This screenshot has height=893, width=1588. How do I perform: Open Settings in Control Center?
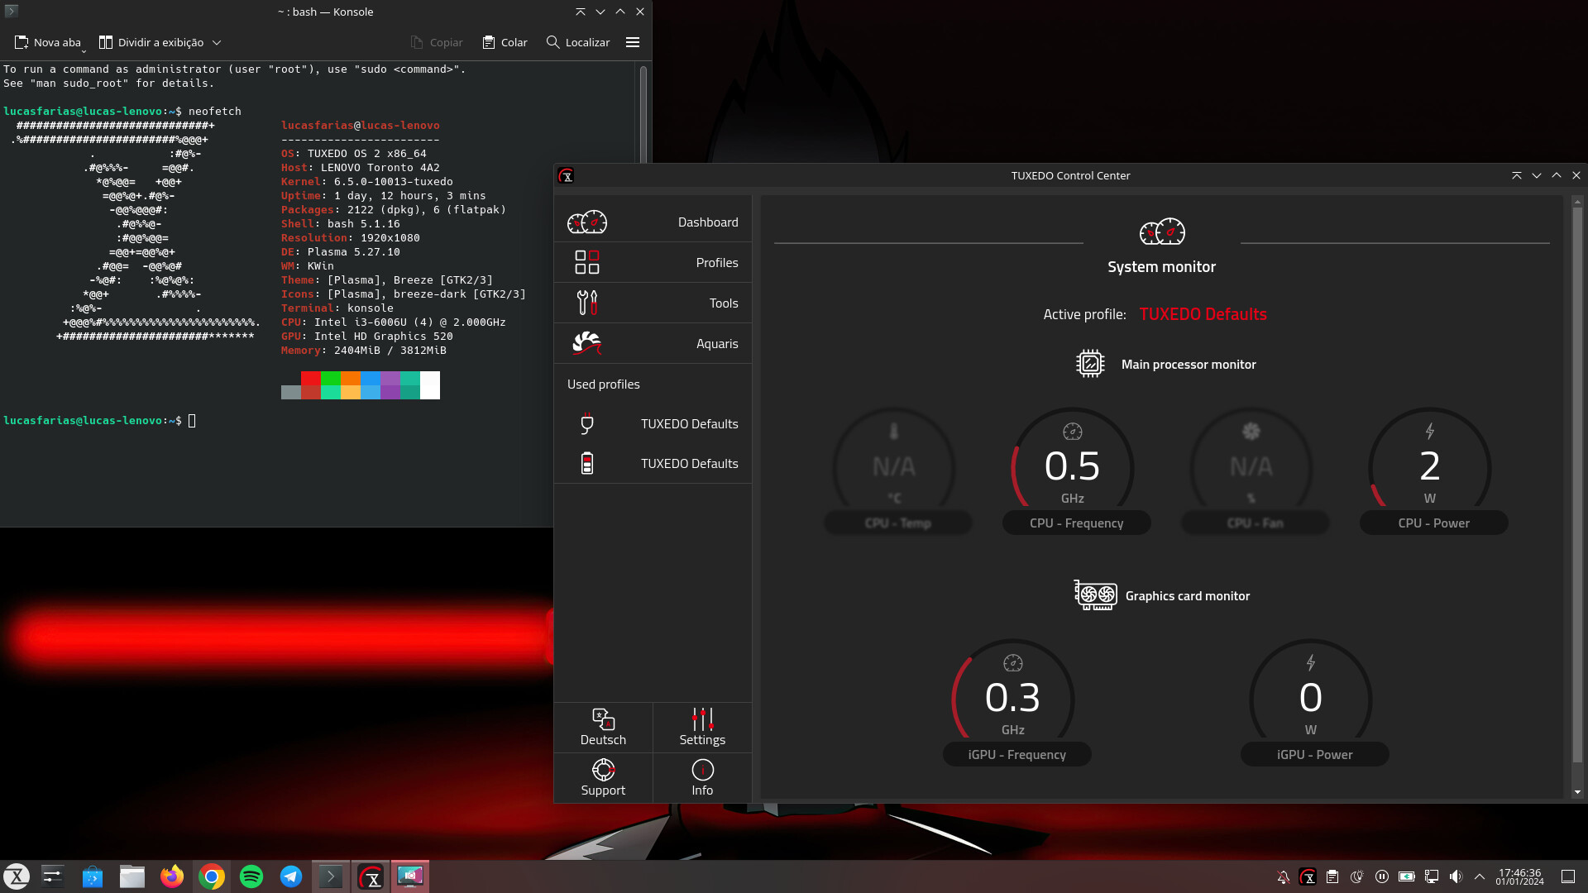click(702, 728)
